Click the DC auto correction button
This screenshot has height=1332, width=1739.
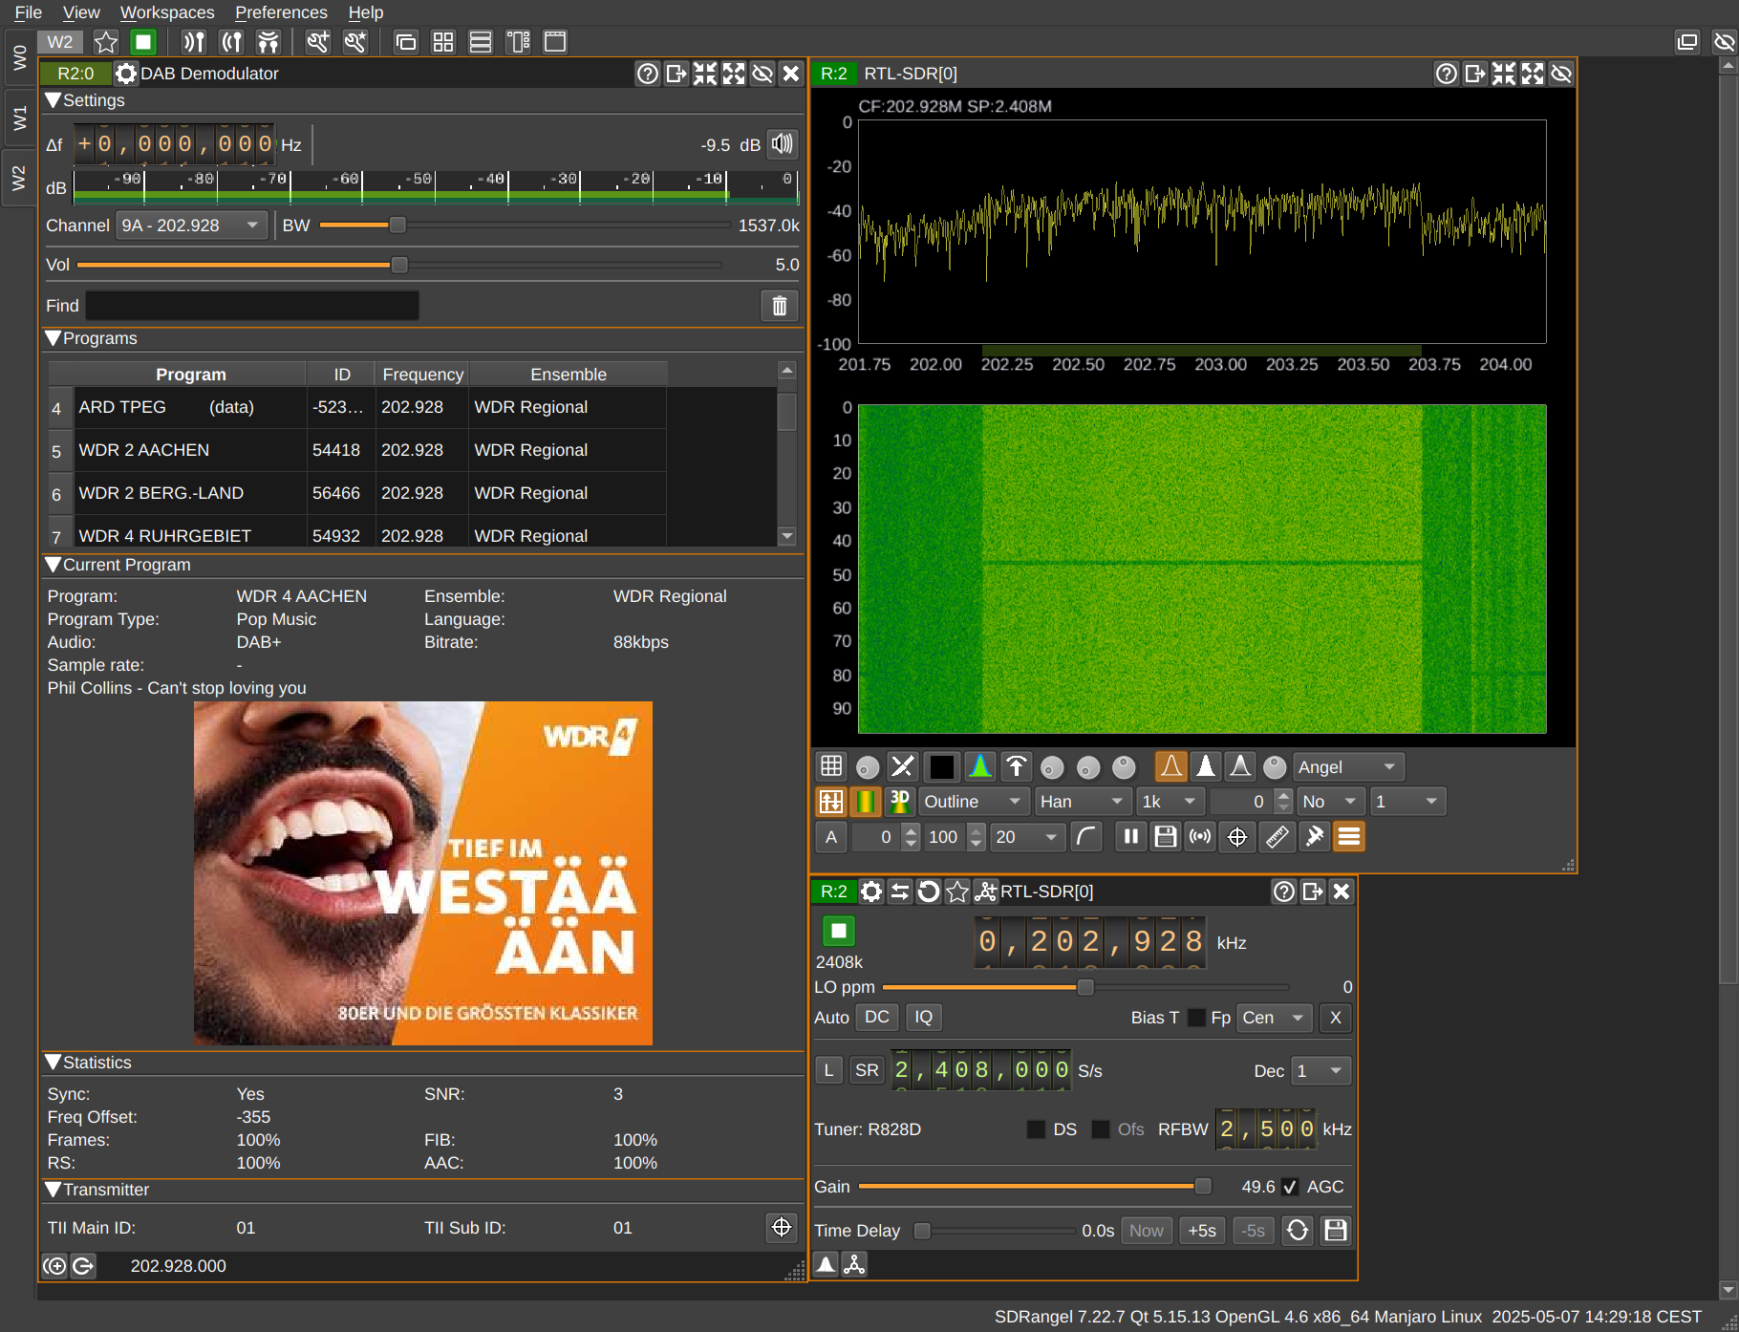pyautogui.click(x=876, y=1018)
